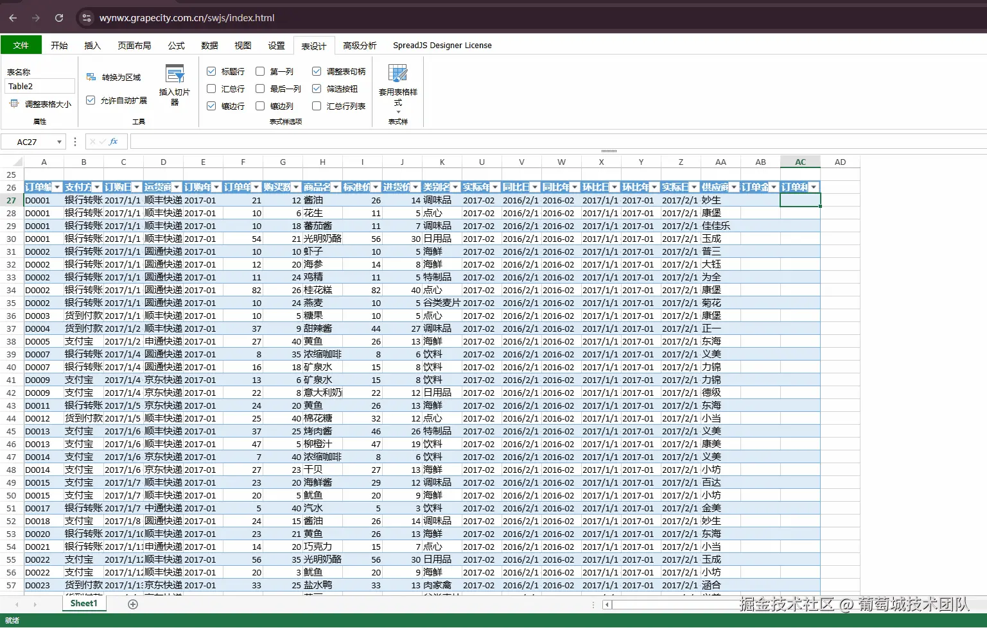987x630 pixels.
Task: Click the previous sheet navigation arrow
Action: pyautogui.click(x=17, y=604)
